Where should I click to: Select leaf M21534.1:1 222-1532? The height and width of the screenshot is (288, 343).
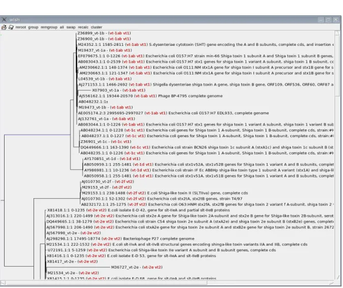coord(68,244)
